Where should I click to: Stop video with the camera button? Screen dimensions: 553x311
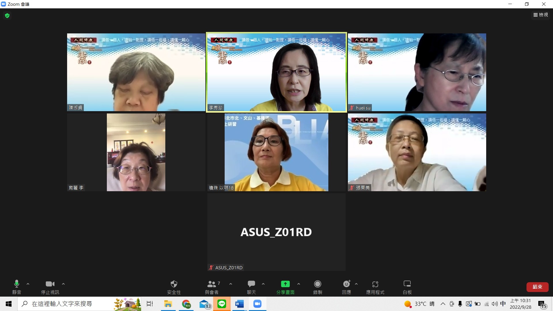tap(50, 287)
